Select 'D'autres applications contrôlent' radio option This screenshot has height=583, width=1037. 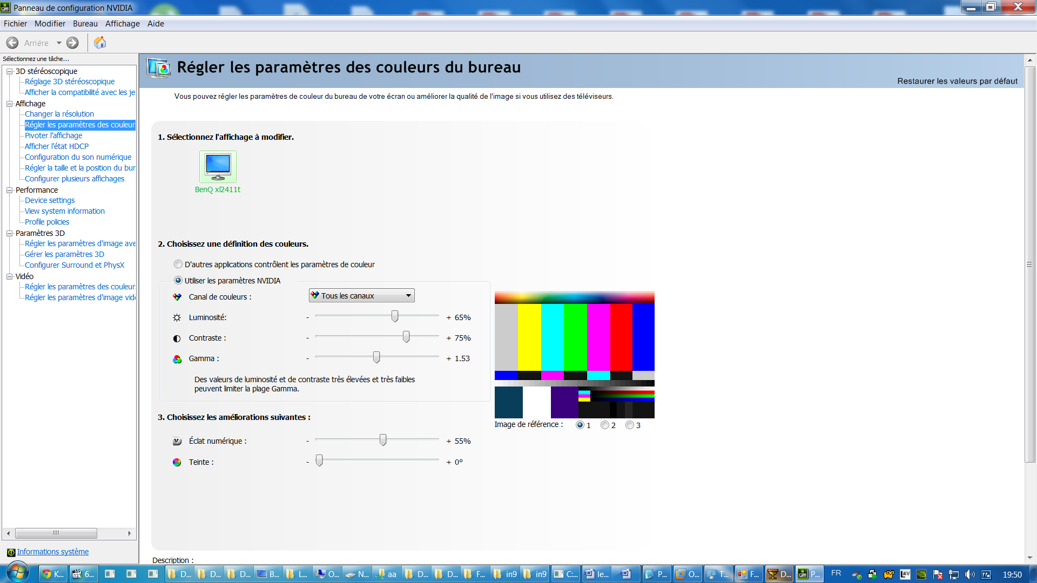click(x=178, y=265)
